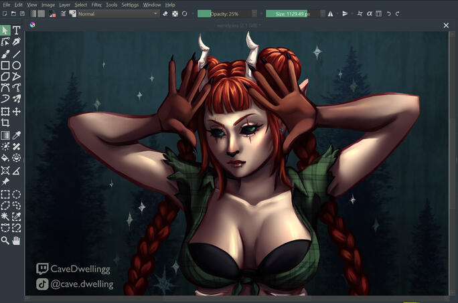Select the Colorize Mask tool

click(5, 146)
